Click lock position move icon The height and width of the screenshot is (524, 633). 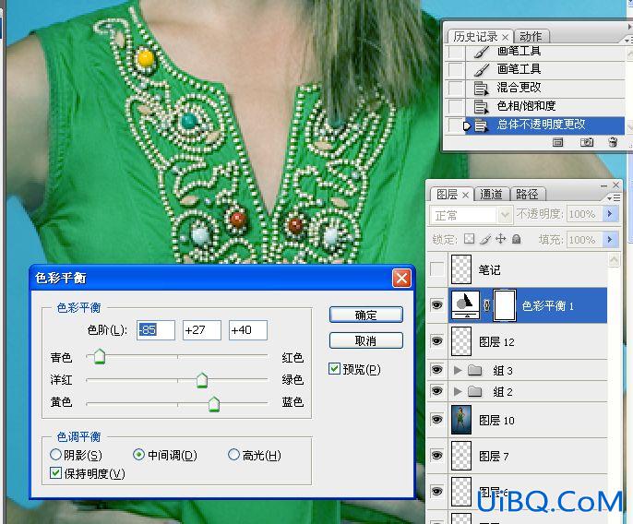[500, 239]
